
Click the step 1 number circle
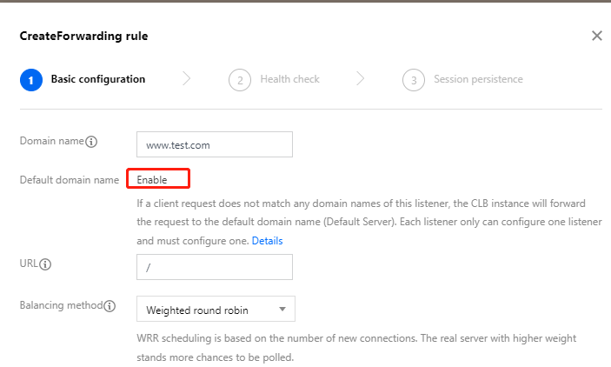[x=30, y=80]
